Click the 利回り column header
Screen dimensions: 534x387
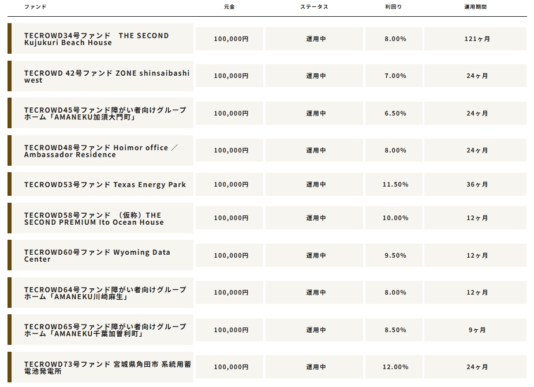point(393,7)
